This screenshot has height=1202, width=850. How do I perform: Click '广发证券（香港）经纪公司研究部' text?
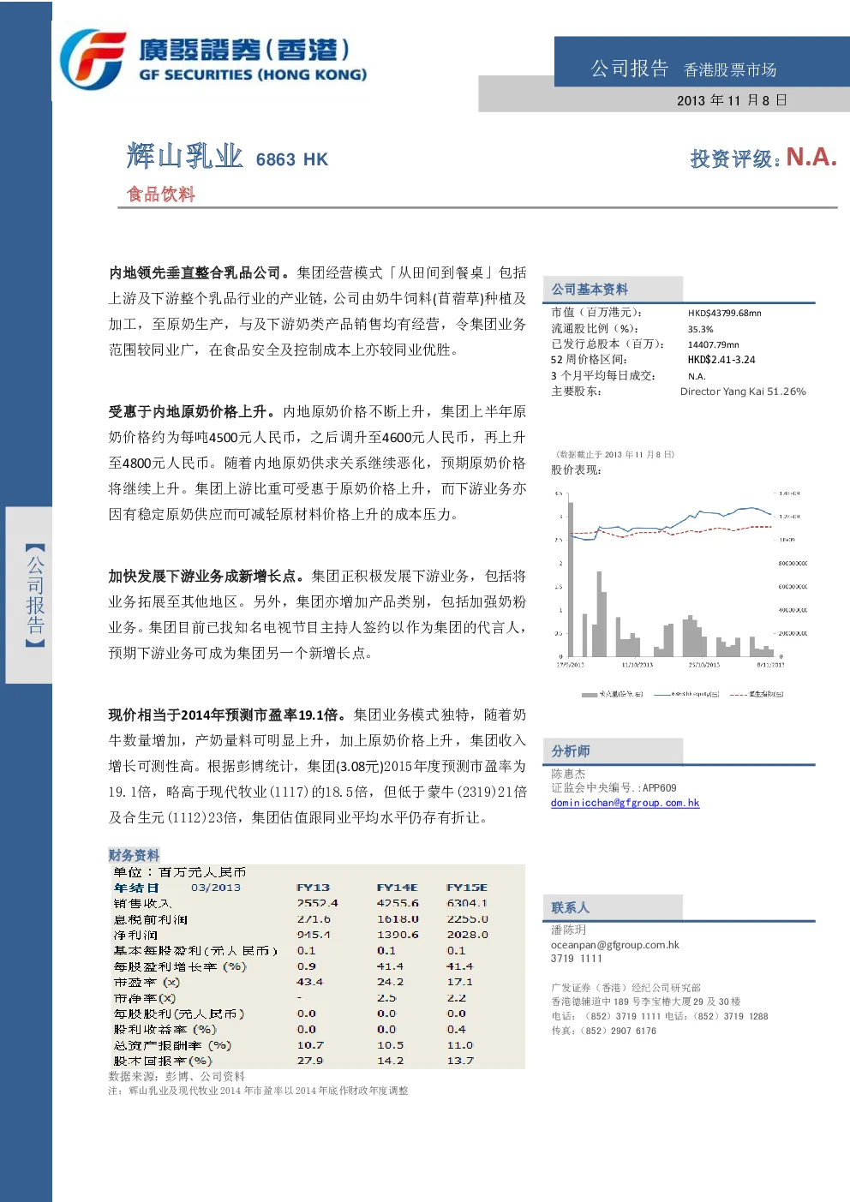pos(626,988)
